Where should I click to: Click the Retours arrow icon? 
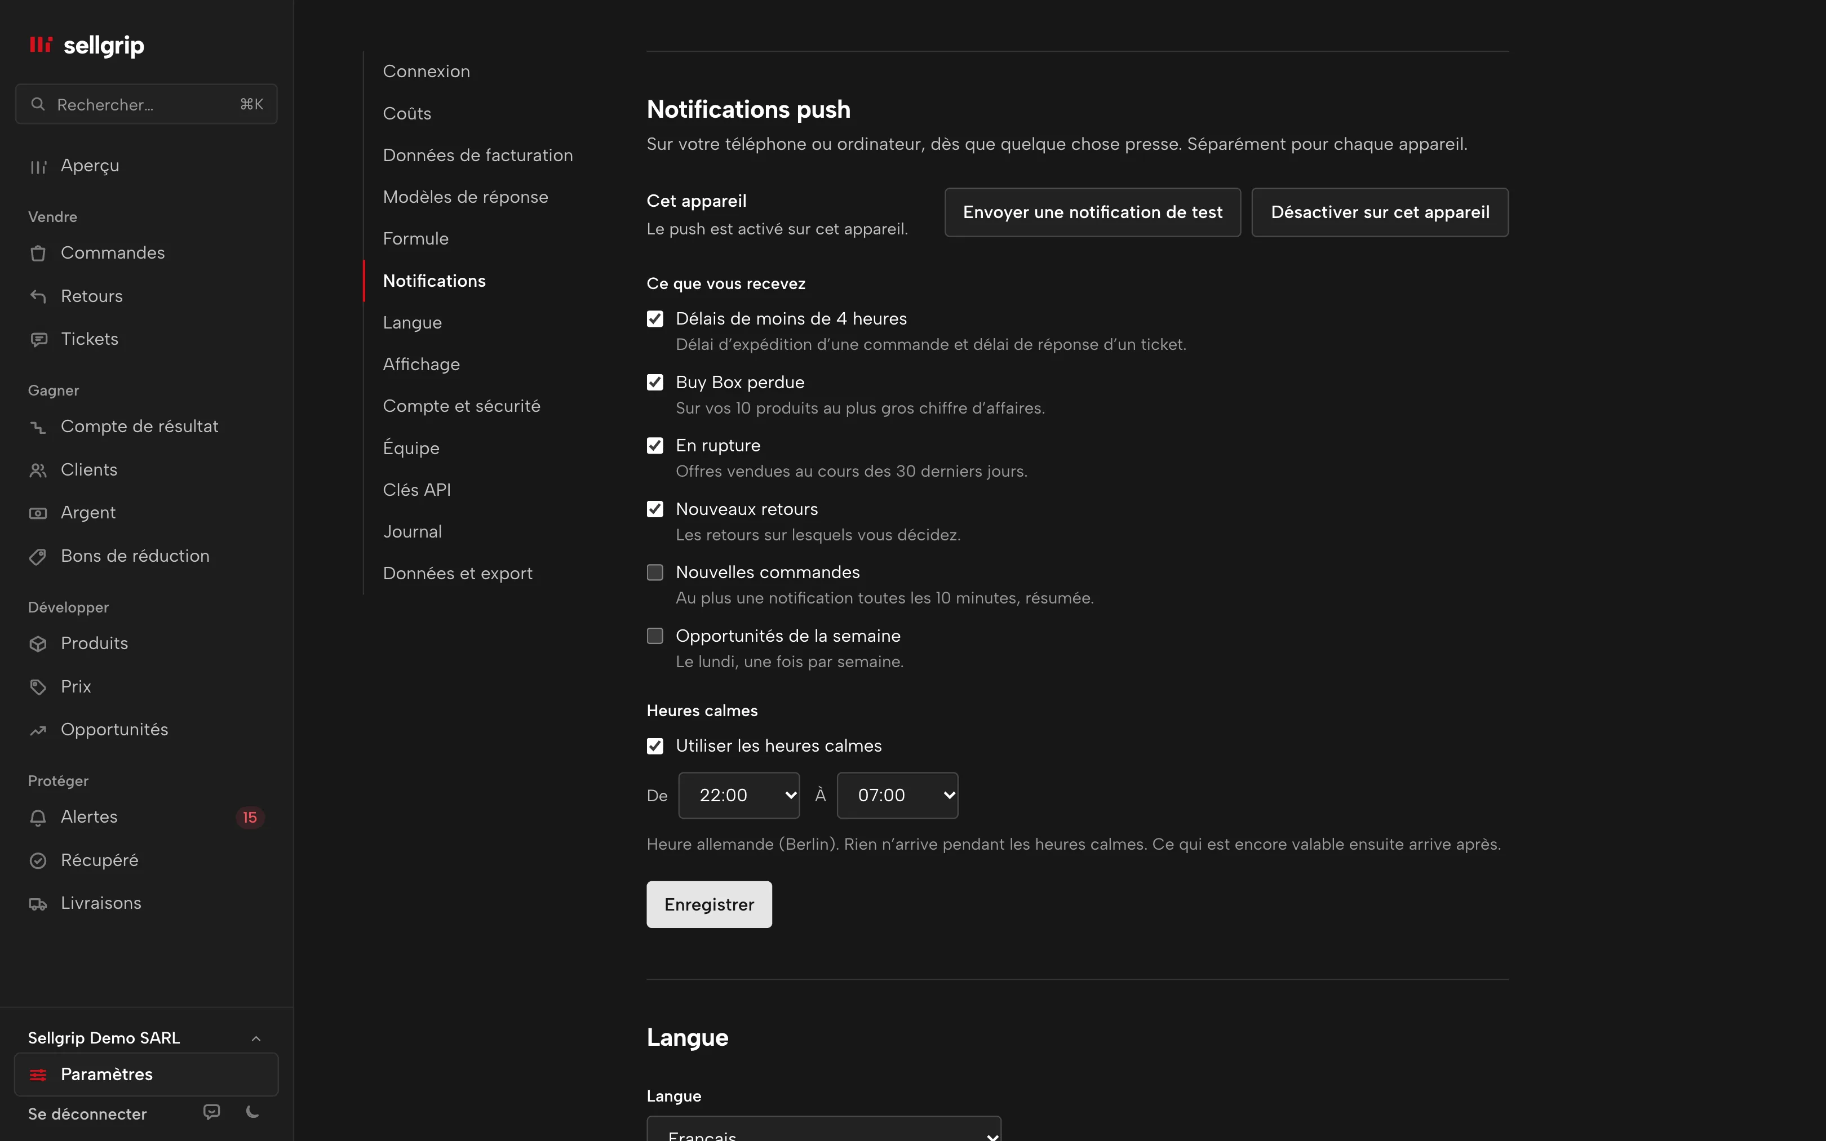pos(38,296)
